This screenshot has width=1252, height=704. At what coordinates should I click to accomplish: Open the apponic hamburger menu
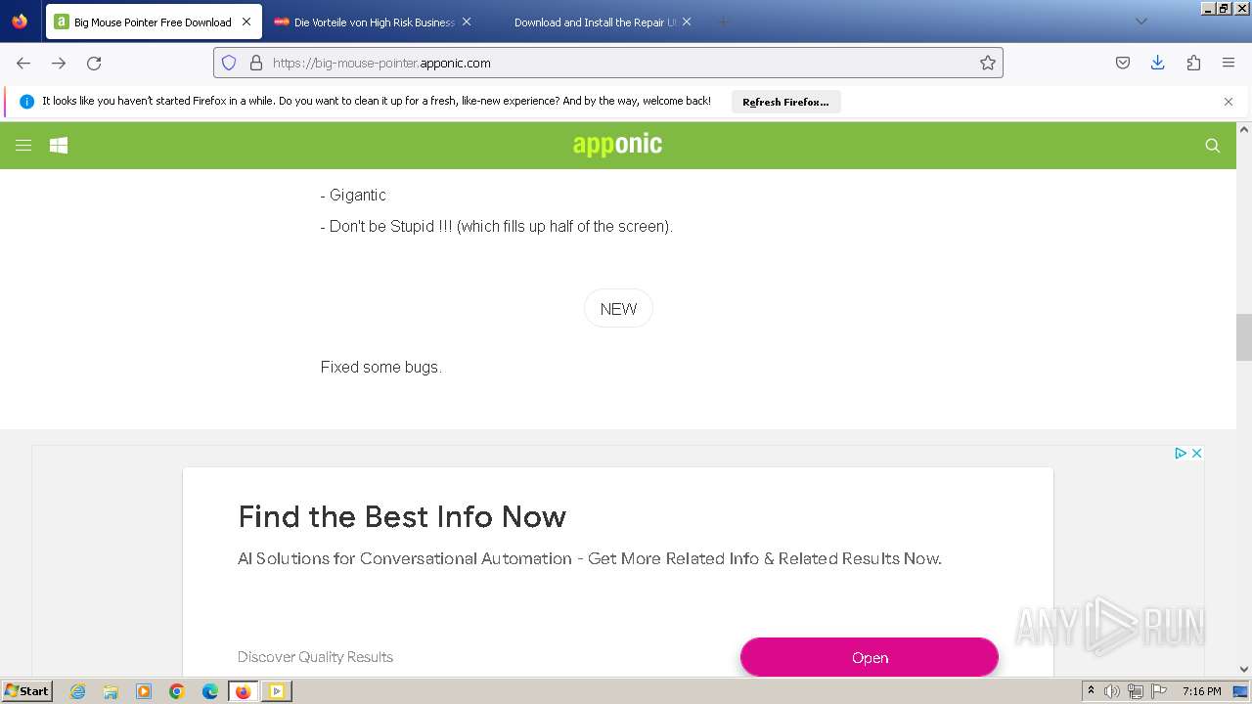pos(23,145)
